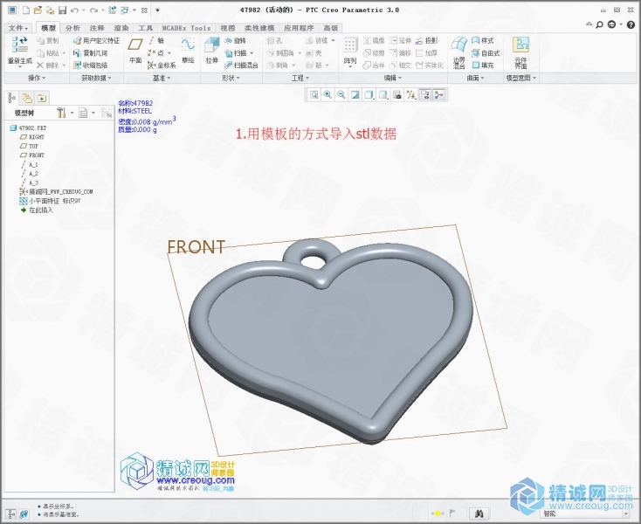This screenshot has height=524, width=641.
Task: Select the 边界混合 (Boundary Blend) tool
Action: [x=459, y=52]
